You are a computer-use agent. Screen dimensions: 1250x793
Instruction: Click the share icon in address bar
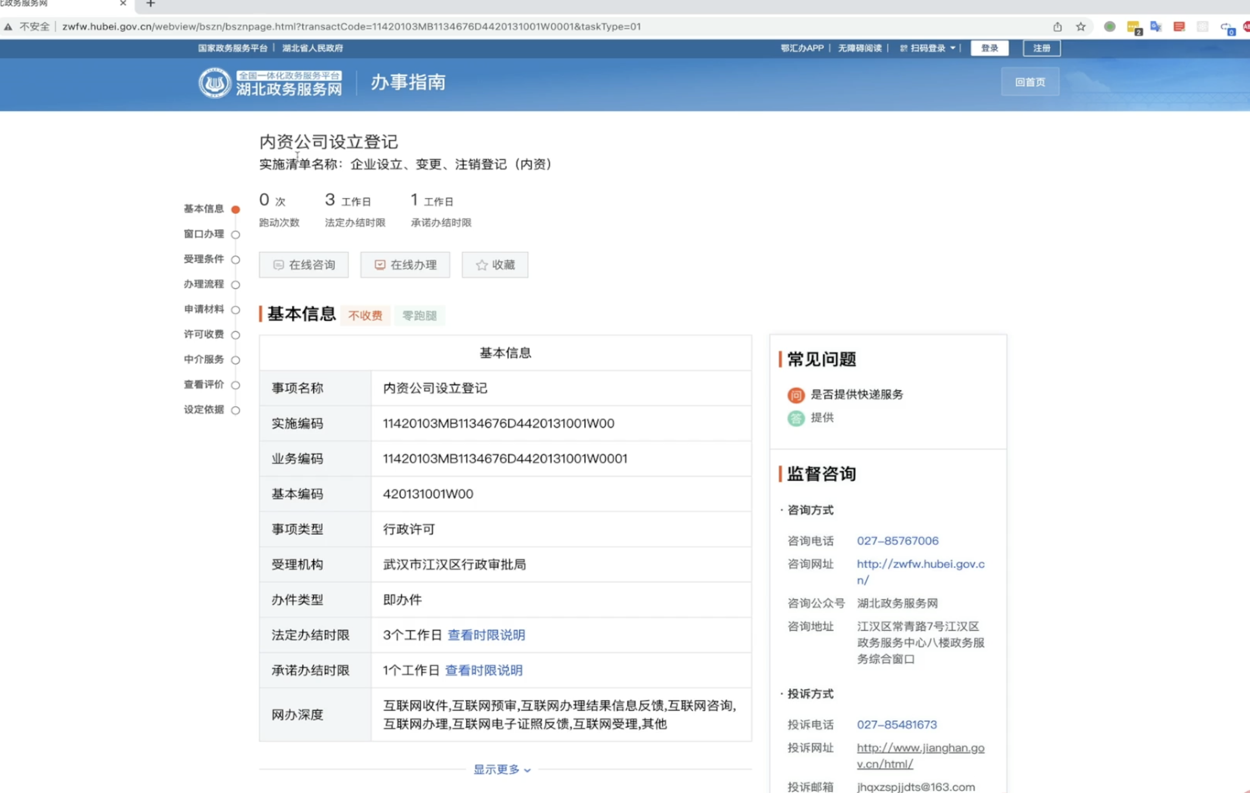1057,26
